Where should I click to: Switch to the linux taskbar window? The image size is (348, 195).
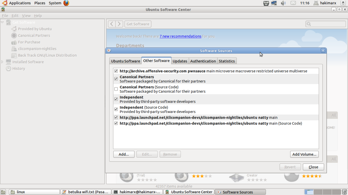coord(35,192)
